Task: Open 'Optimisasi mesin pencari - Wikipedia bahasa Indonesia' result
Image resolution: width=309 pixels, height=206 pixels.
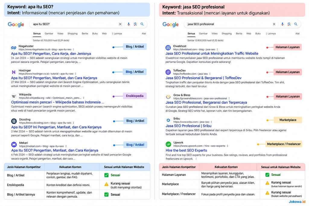Action: pyautogui.click(x=58, y=102)
